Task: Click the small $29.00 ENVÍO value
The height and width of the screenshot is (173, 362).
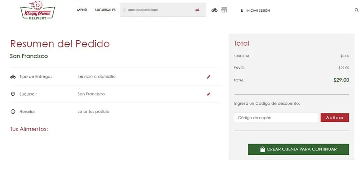Action: pos(344,68)
